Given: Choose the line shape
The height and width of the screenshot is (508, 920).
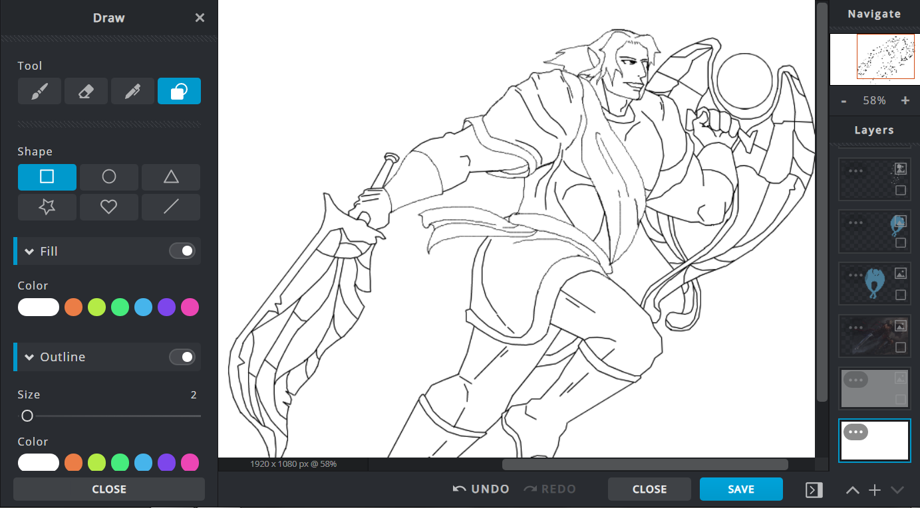Looking at the screenshot, I should 171,207.
